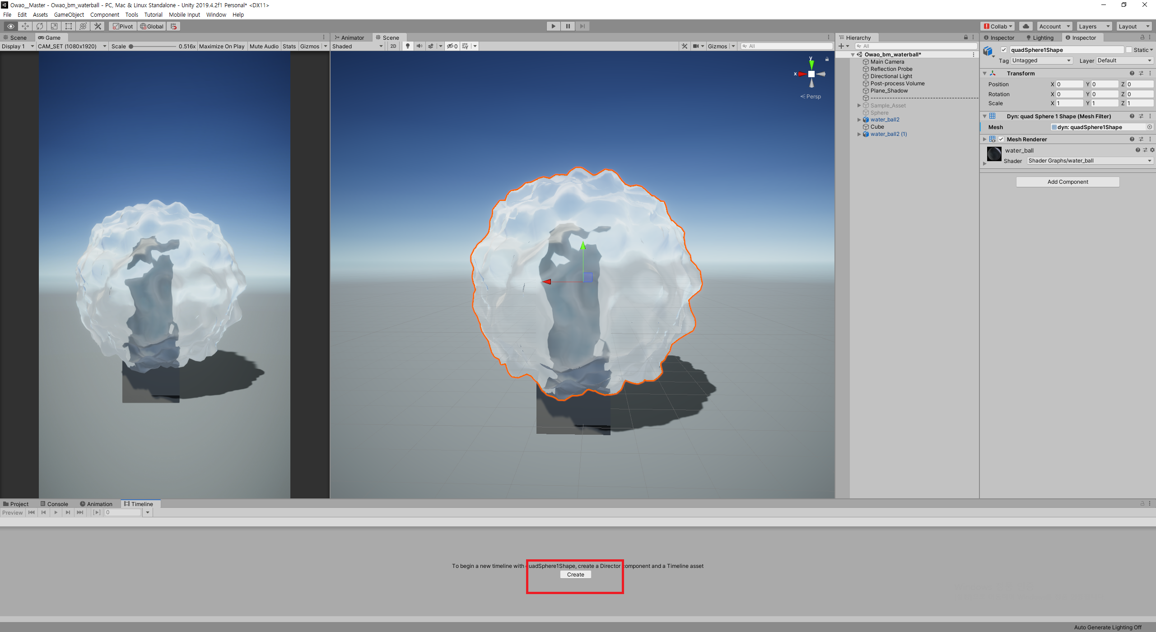Open the GameObject menu
Viewport: 1156px width, 632px height.
pyautogui.click(x=69, y=14)
